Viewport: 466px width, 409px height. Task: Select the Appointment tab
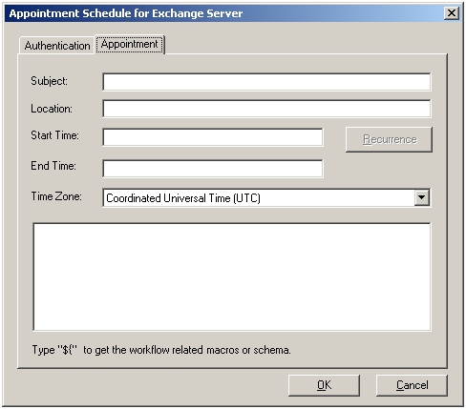[130, 44]
